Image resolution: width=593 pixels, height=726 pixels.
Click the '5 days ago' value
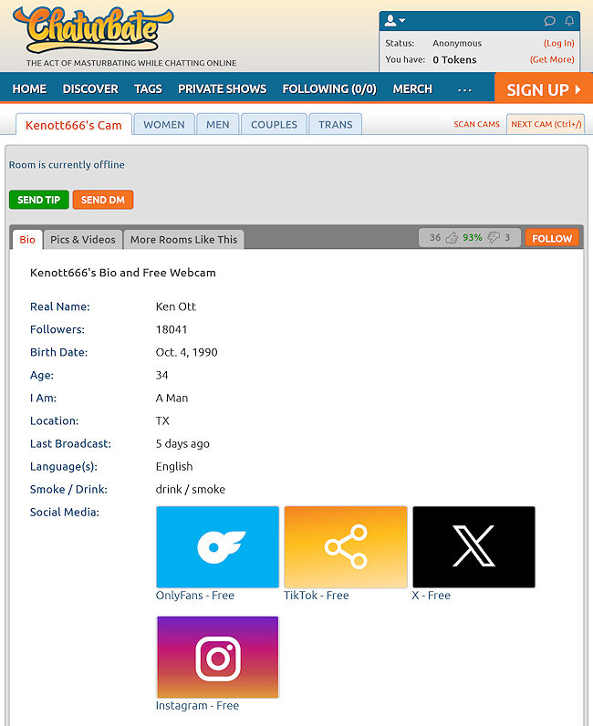(182, 444)
